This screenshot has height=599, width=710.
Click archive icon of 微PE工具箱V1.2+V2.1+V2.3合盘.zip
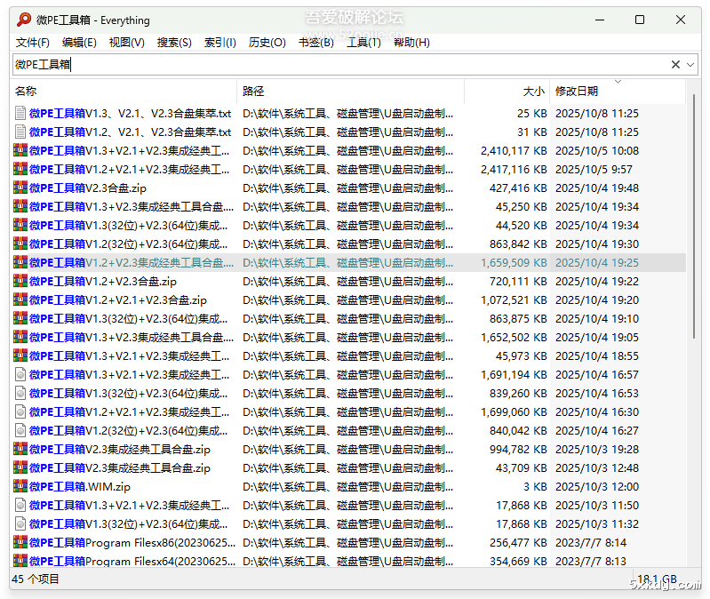point(20,299)
